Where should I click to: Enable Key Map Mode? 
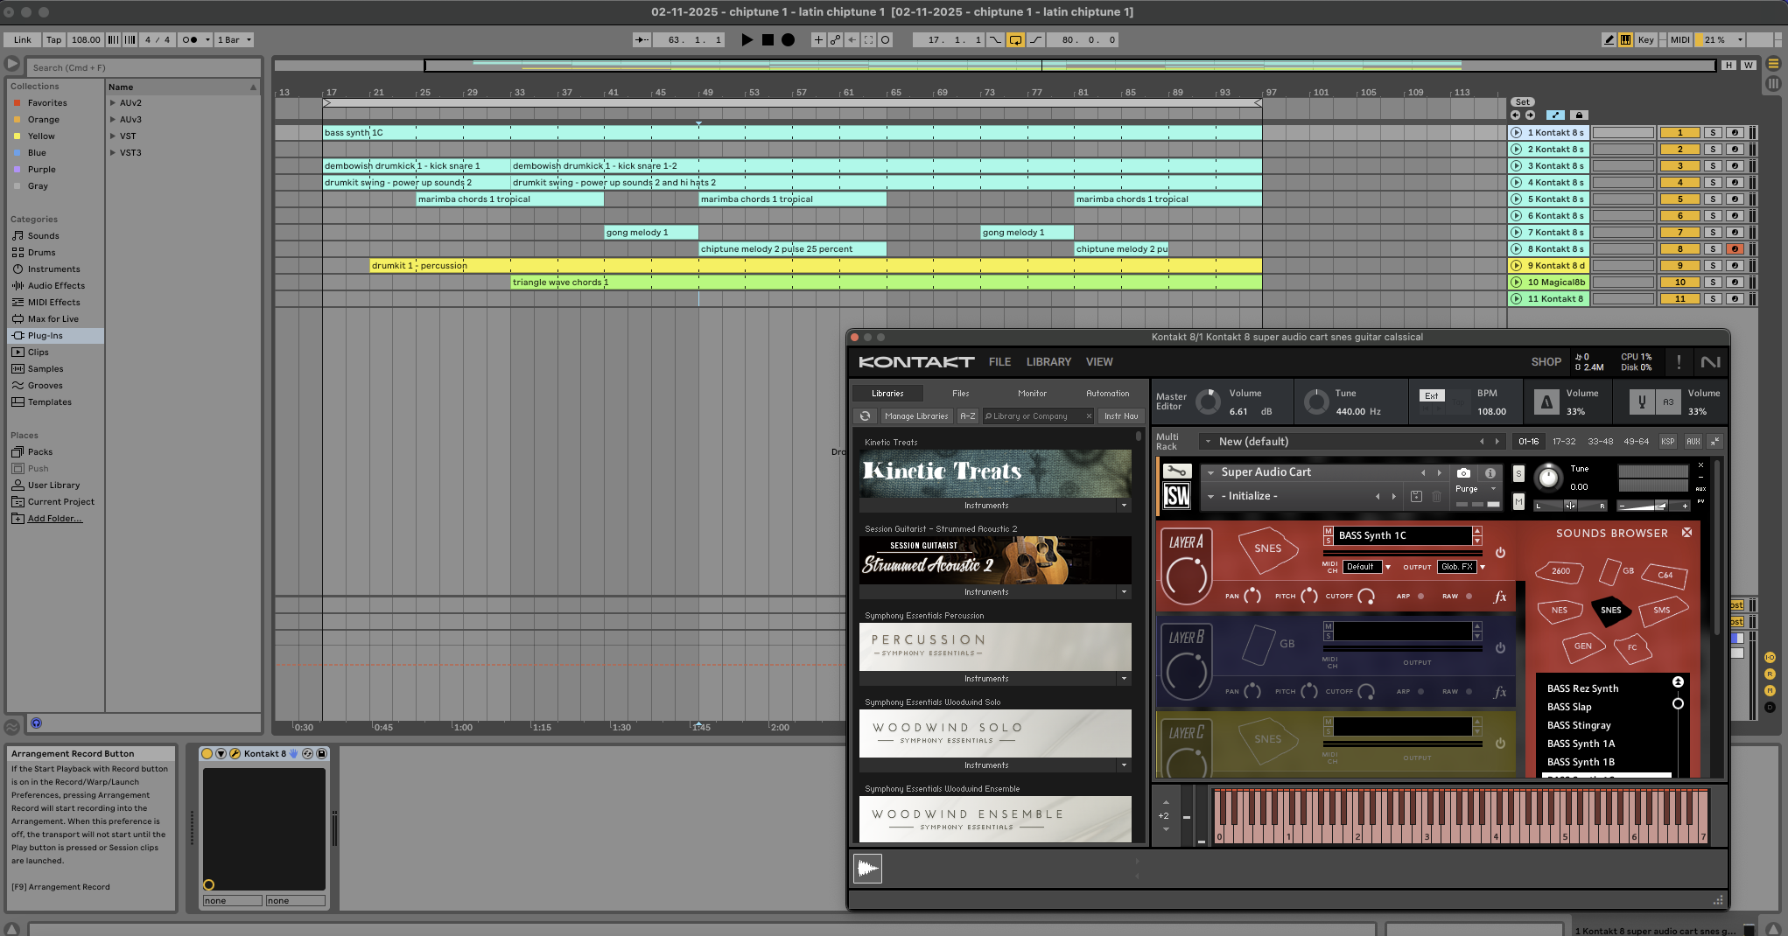point(1645,39)
